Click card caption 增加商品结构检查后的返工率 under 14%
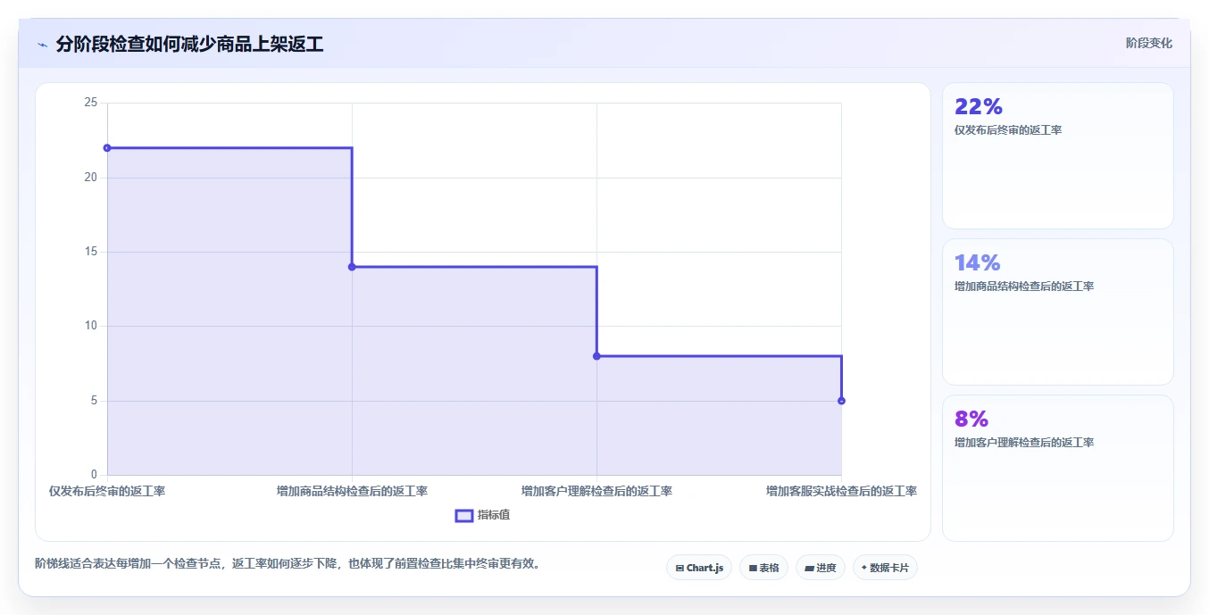This screenshot has width=1209, height=615. click(x=1024, y=287)
